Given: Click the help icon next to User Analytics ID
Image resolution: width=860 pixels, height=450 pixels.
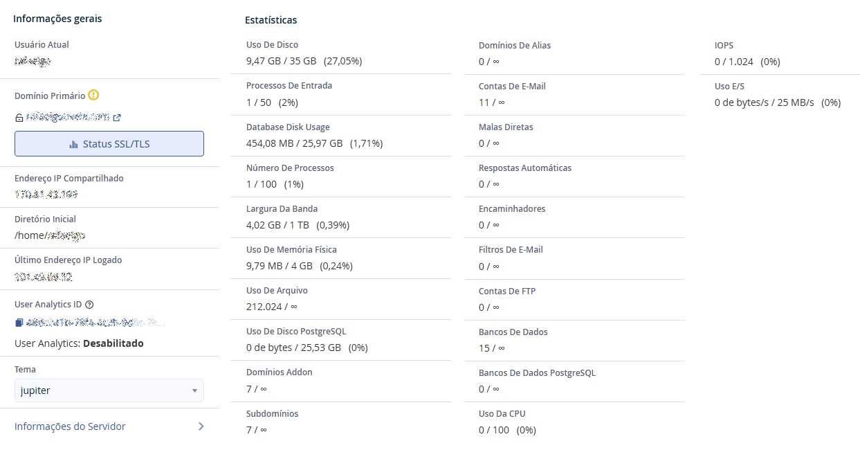Looking at the screenshot, I should pos(89,305).
